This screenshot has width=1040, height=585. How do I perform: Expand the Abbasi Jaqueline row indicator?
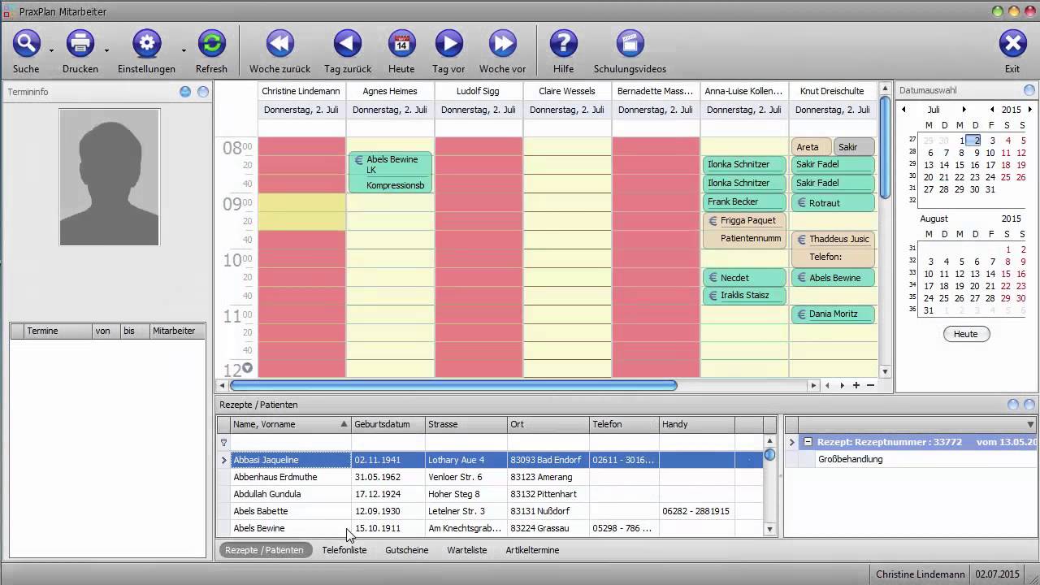tap(224, 460)
